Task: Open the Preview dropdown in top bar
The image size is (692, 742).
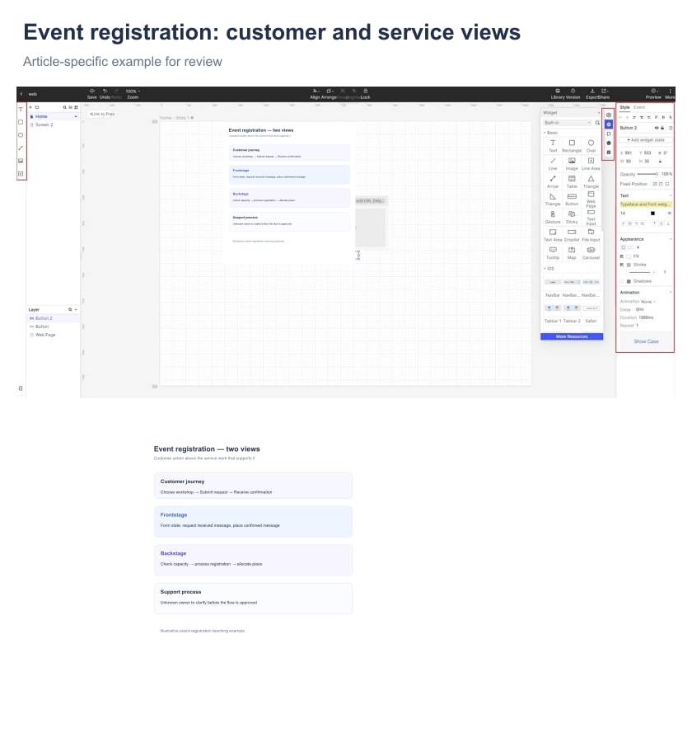Action: (x=653, y=94)
